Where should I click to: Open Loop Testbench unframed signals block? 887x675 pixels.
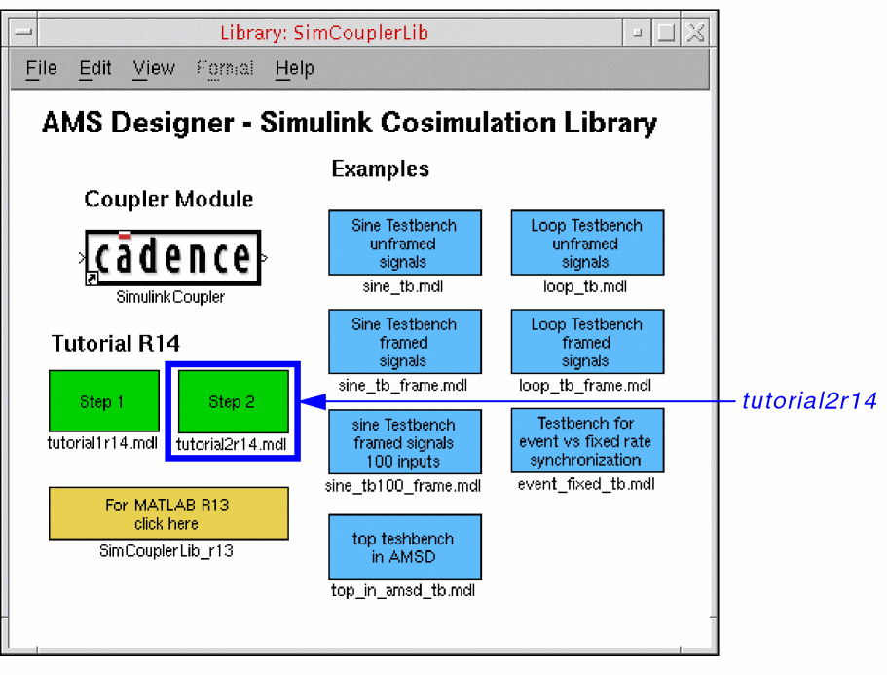pyautogui.click(x=587, y=243)
